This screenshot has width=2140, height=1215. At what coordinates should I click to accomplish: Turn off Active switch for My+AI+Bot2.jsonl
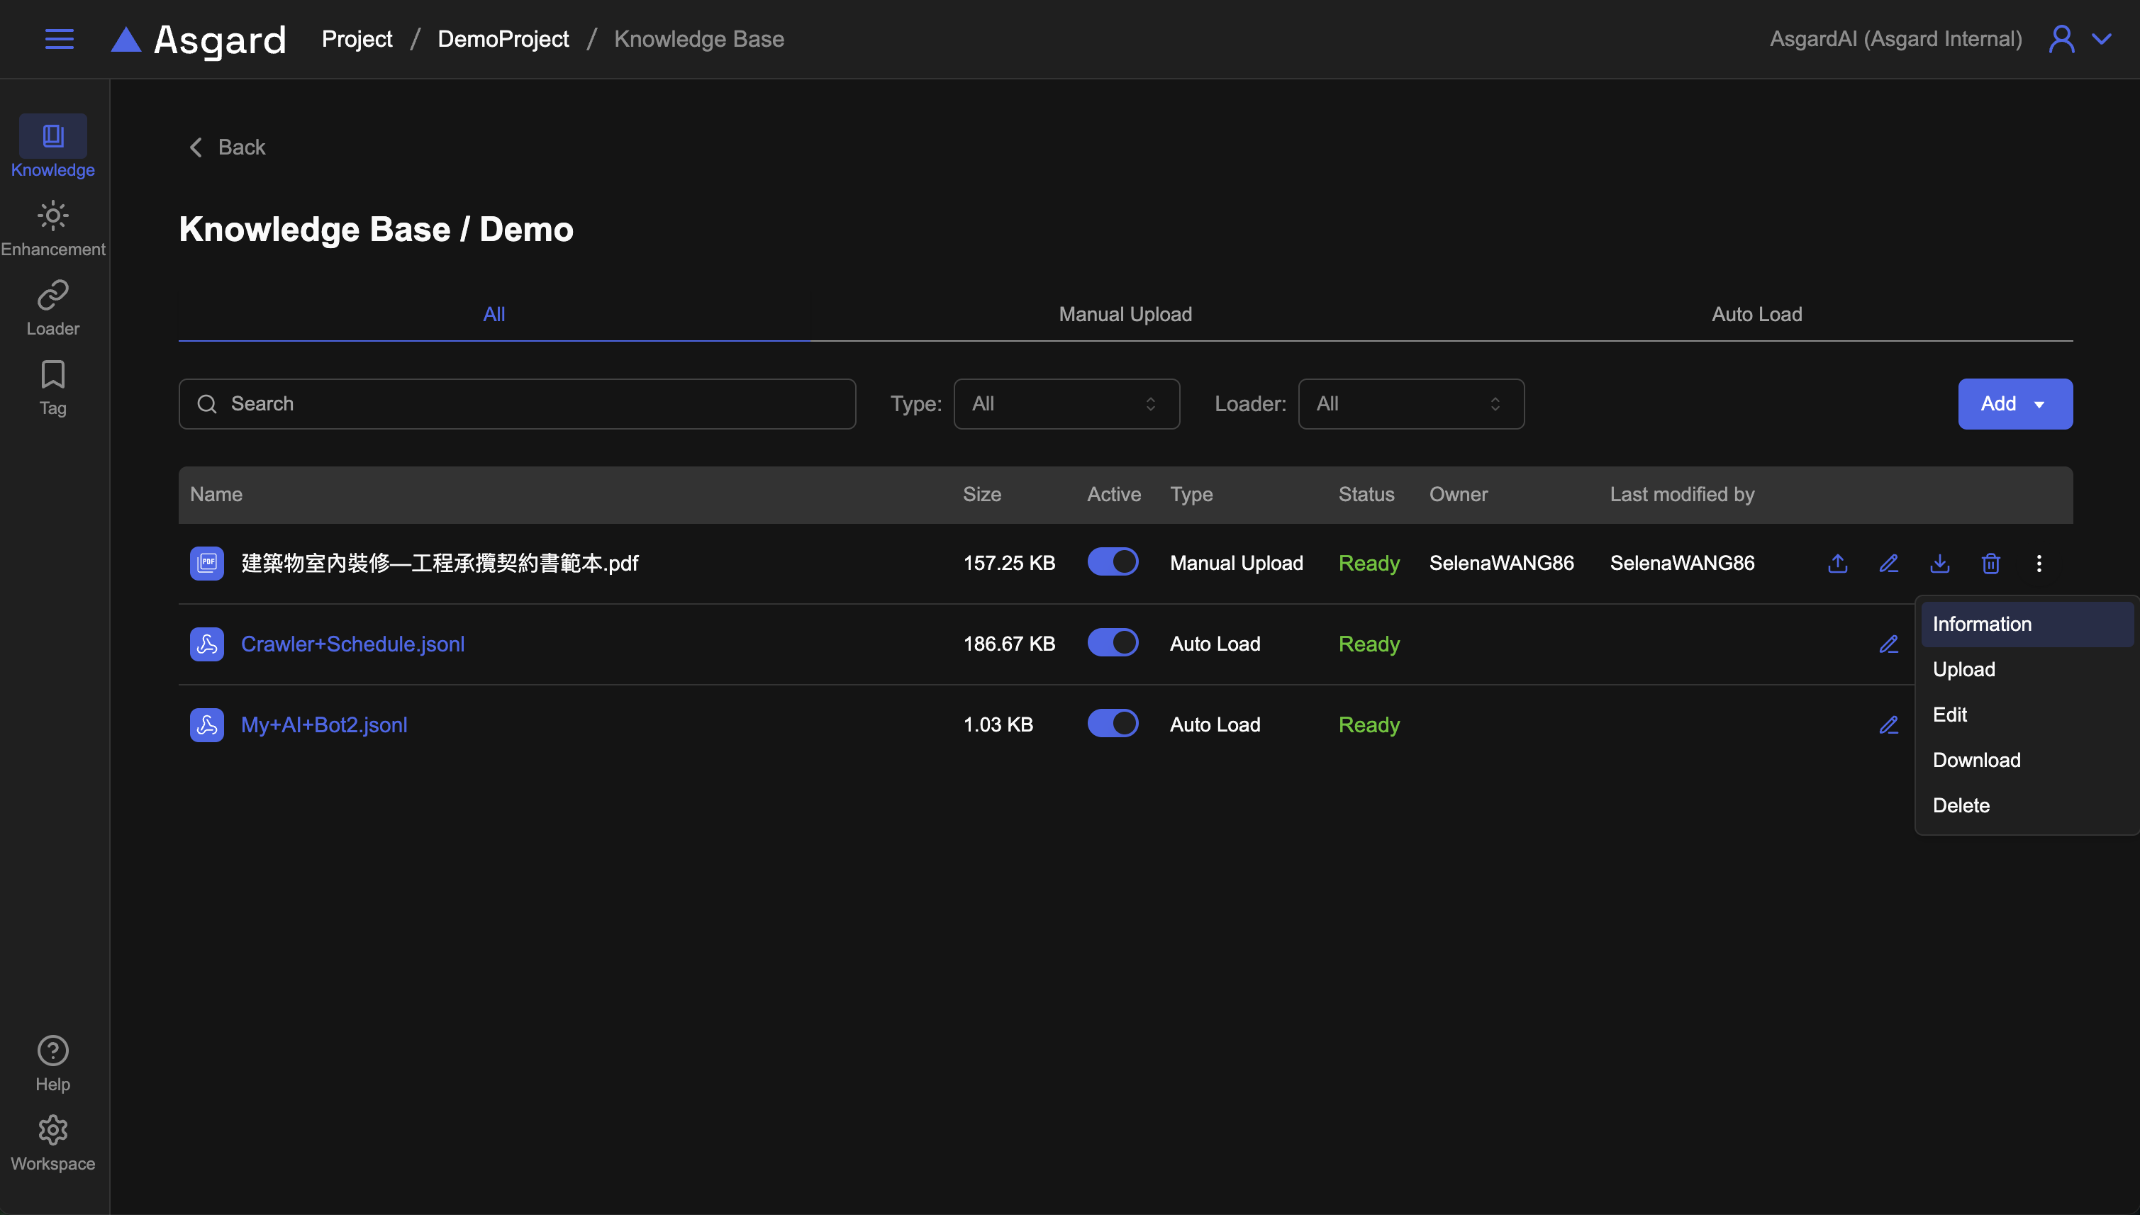(x=1113, y=724)
